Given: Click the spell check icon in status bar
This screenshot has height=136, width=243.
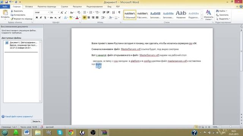Looking at the screenshot, I should 41,127.
